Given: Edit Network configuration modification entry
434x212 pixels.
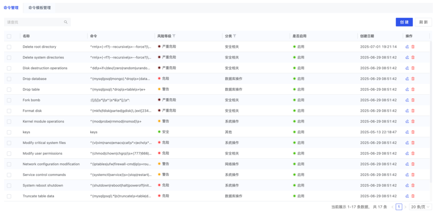Looking at the screenshot, I should point(407,164).
